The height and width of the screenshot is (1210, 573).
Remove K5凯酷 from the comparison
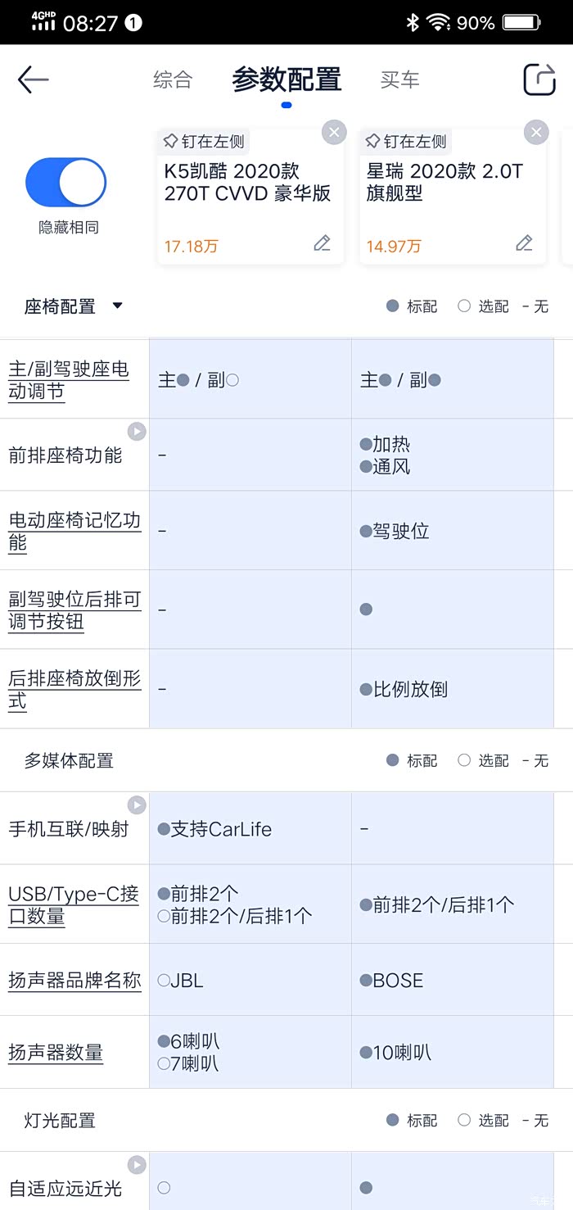click(333, 133)
